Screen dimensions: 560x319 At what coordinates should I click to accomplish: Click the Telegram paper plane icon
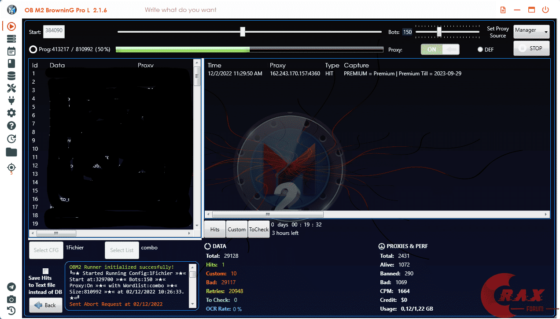[x=11, y=287]
